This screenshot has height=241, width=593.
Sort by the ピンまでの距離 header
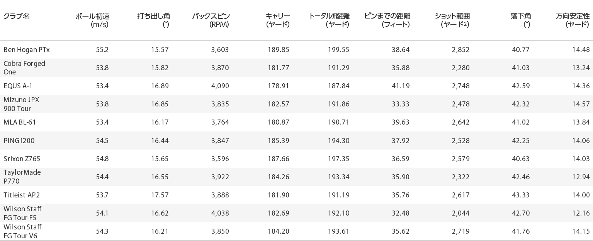[387, 20]
